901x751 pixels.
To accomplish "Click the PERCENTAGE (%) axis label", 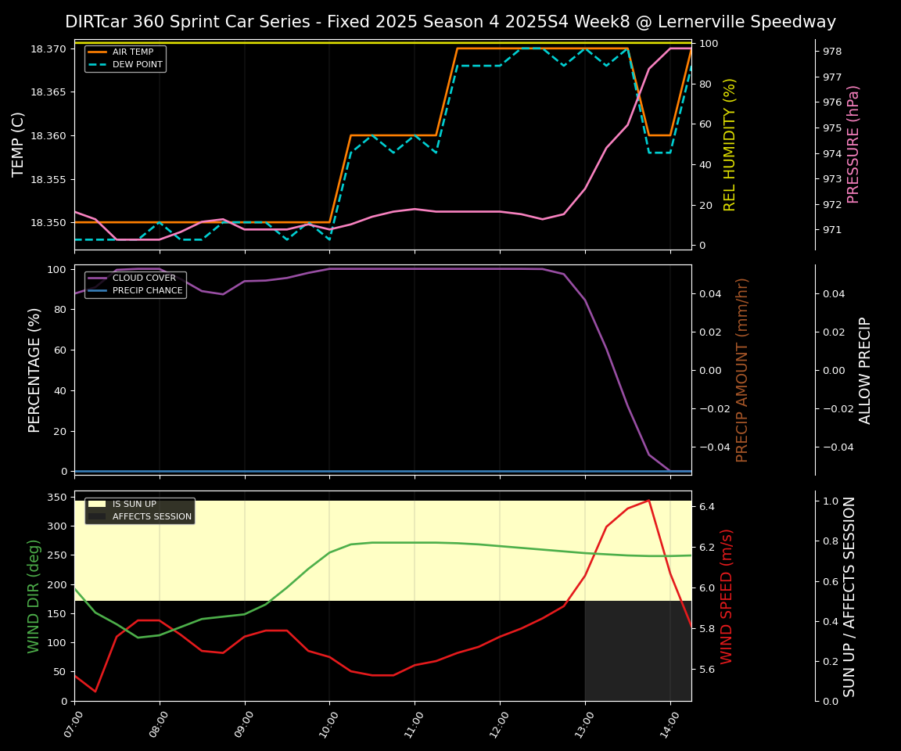I will click(34, 369).
